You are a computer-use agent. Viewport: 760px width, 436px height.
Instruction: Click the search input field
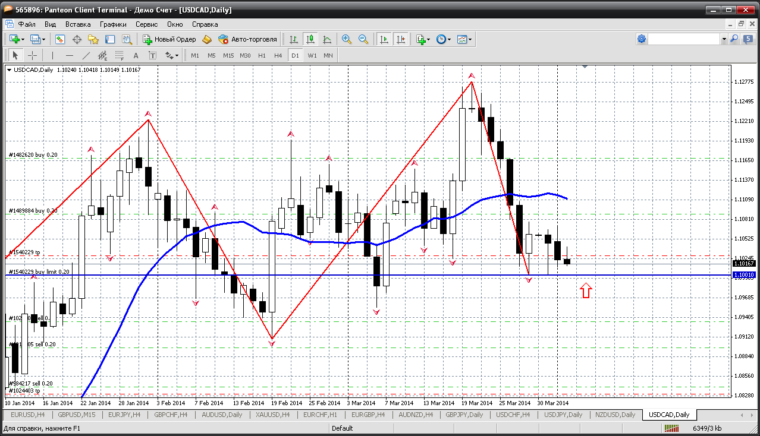pos(684,39)
